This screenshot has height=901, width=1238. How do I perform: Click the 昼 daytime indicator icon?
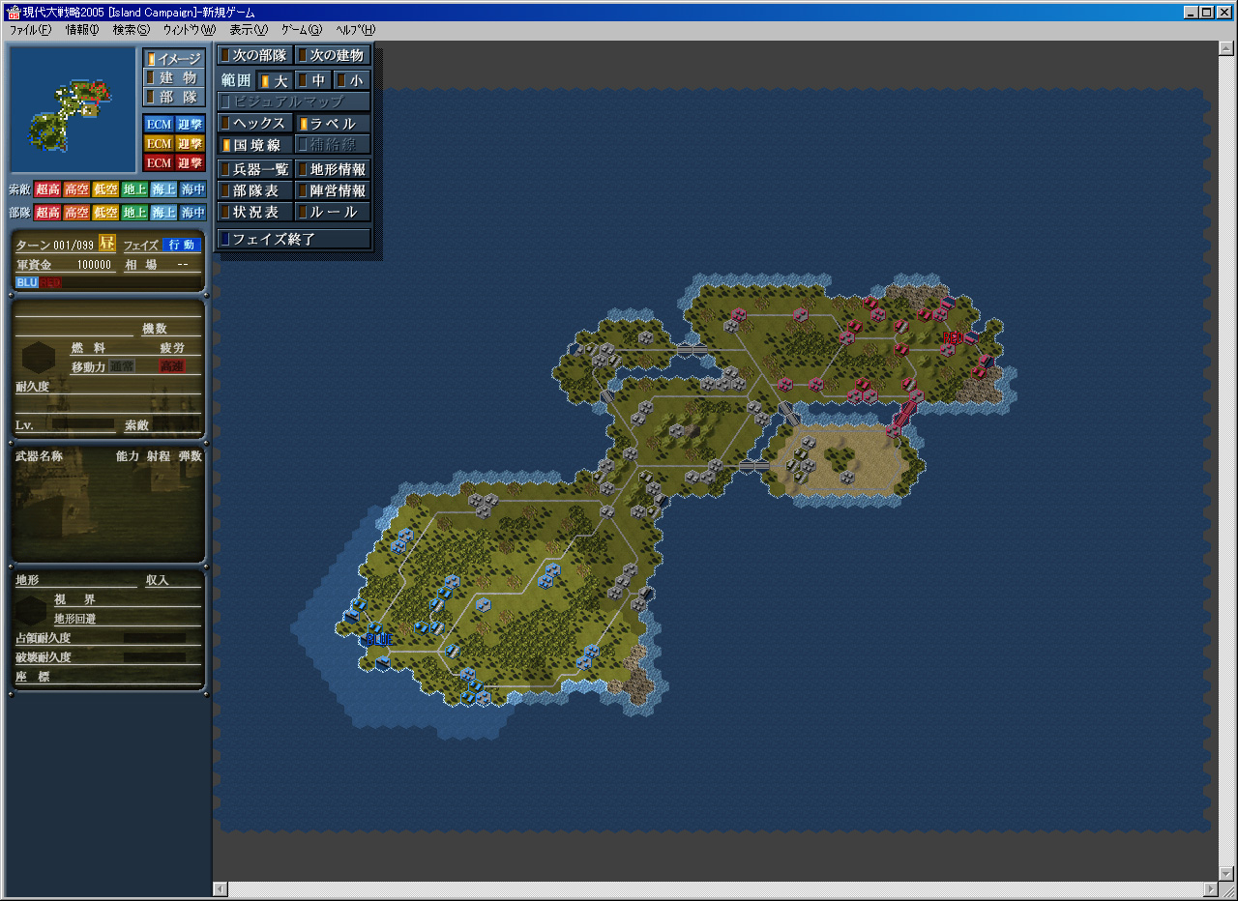[x=106, y=244]
